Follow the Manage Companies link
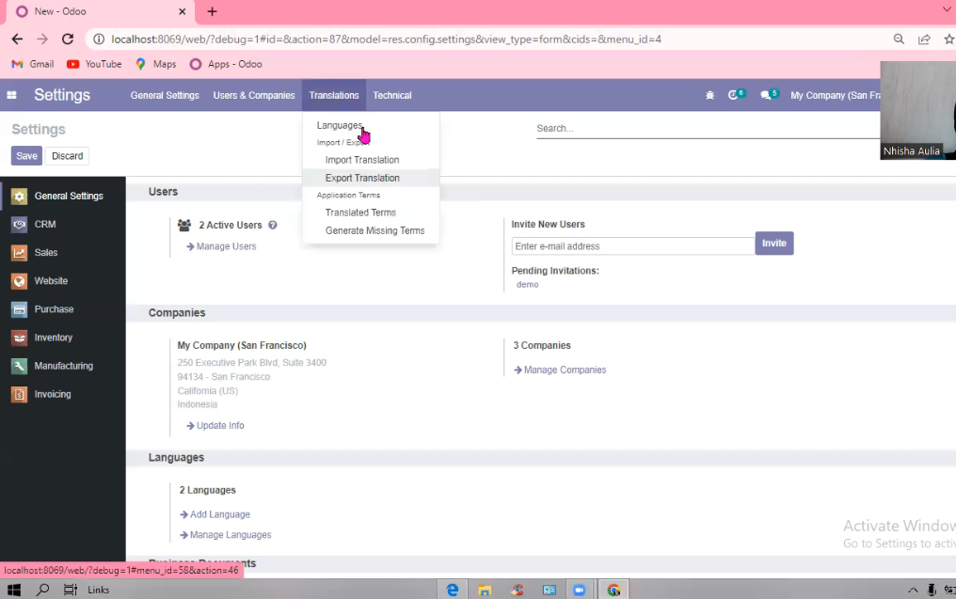The width and height of the screenshot is (956, 599). [560, 370]
